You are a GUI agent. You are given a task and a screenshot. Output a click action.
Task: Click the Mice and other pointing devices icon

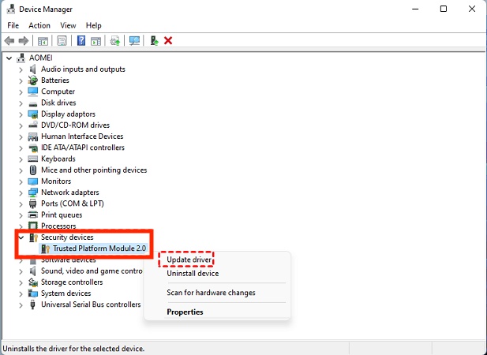click(32, 170)
